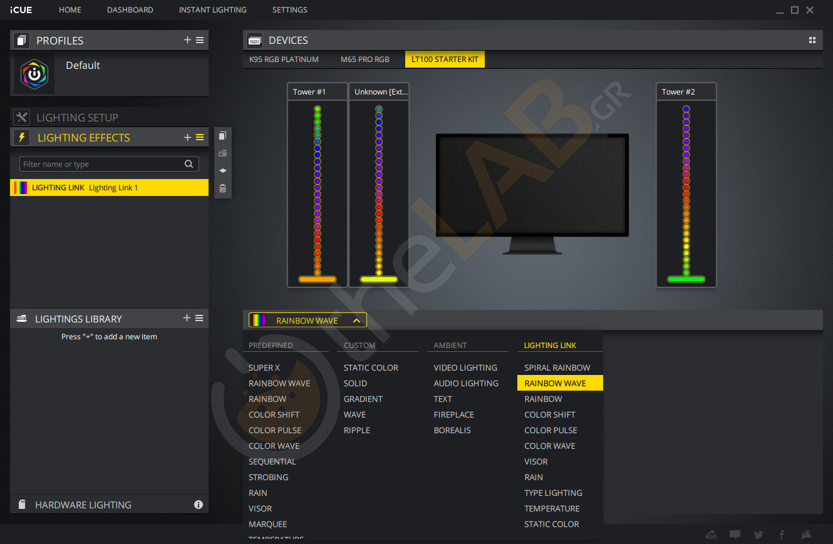Click the Profiles panel icon
Image resolution: width=833 pixels, height=544 pixels.
pos(22,41)
